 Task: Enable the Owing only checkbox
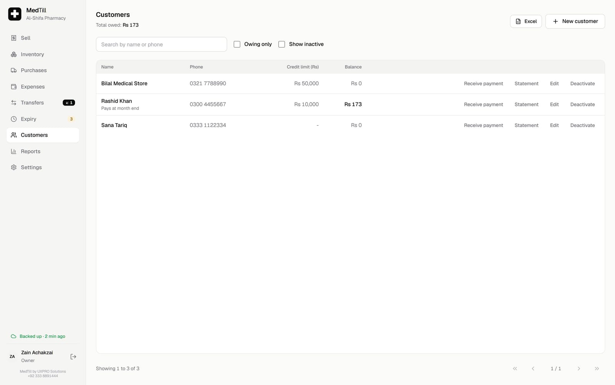[x=237, y=44]
